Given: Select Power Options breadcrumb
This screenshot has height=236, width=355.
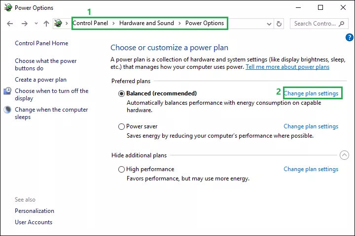Looking at the screenshot, I should (x=205, y=23).
